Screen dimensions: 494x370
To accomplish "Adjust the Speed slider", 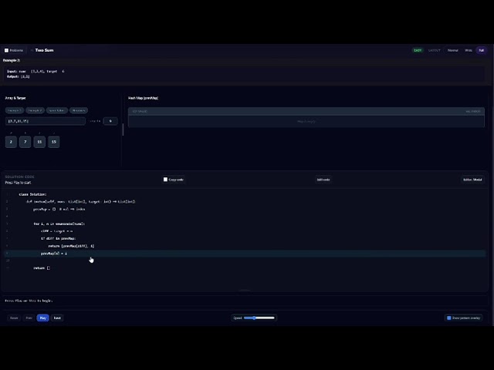I will click(259, 318).
